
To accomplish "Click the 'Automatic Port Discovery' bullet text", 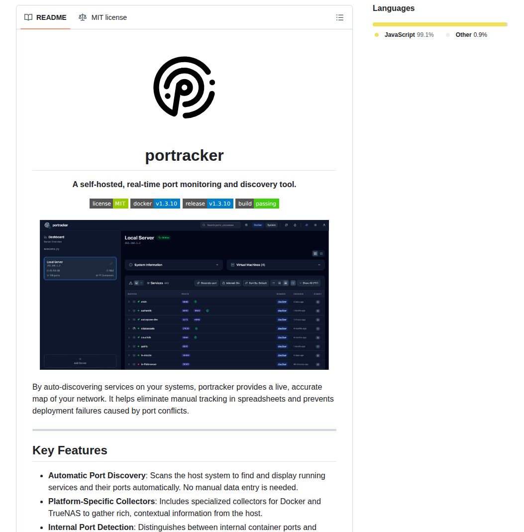I will pos(97,476).
